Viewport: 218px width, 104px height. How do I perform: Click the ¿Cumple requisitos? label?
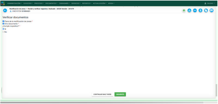click(x=11, y=26)
